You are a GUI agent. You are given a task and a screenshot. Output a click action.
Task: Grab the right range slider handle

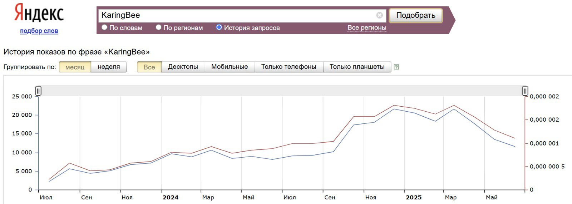tap(525, 91)
